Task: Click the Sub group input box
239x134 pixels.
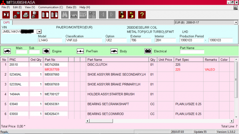Action: pyautogui.click(x=34, y=52)
